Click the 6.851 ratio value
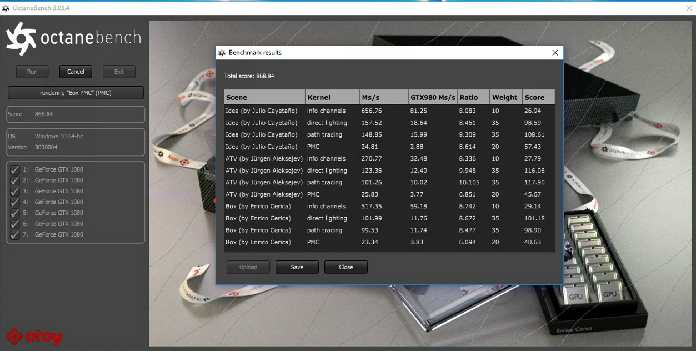Viewport: 696px width, 351px height. click(x=468, y=194)
